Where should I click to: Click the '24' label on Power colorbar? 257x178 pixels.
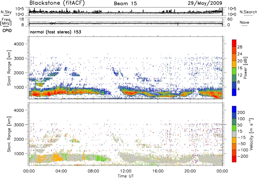pyautogui.click(x=240, y=54)
